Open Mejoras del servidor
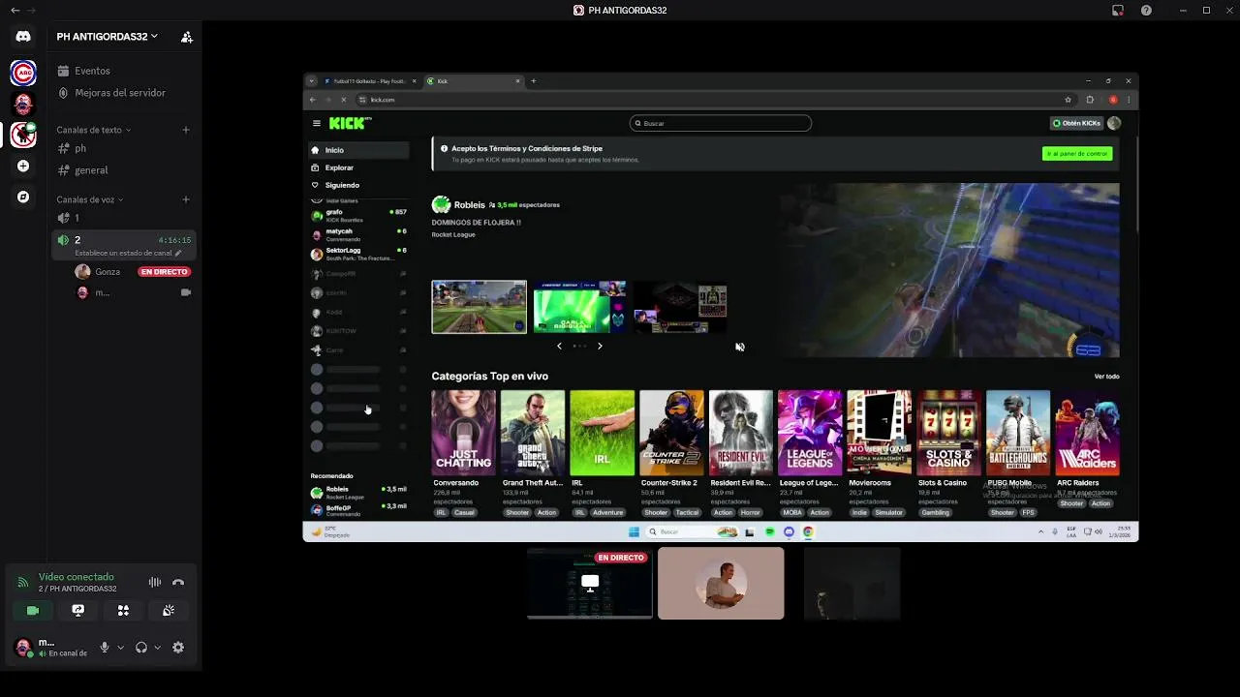 125,93
